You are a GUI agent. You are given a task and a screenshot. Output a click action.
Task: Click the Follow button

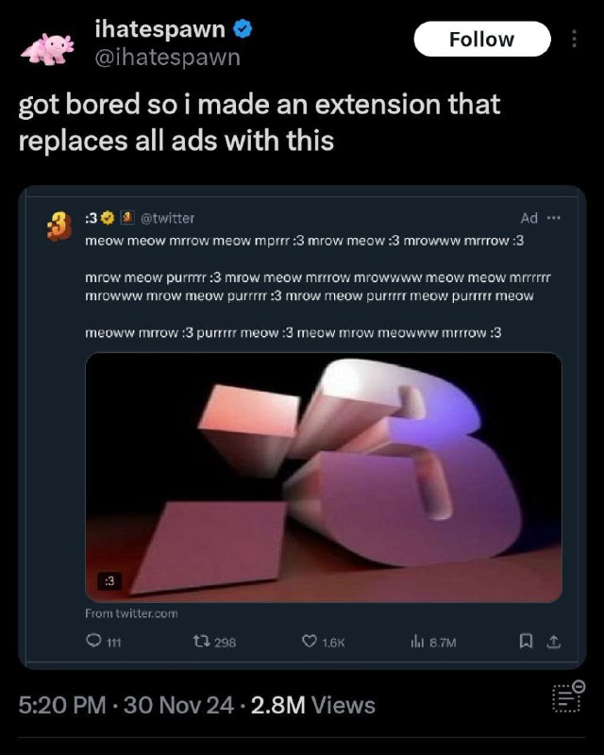481,39
